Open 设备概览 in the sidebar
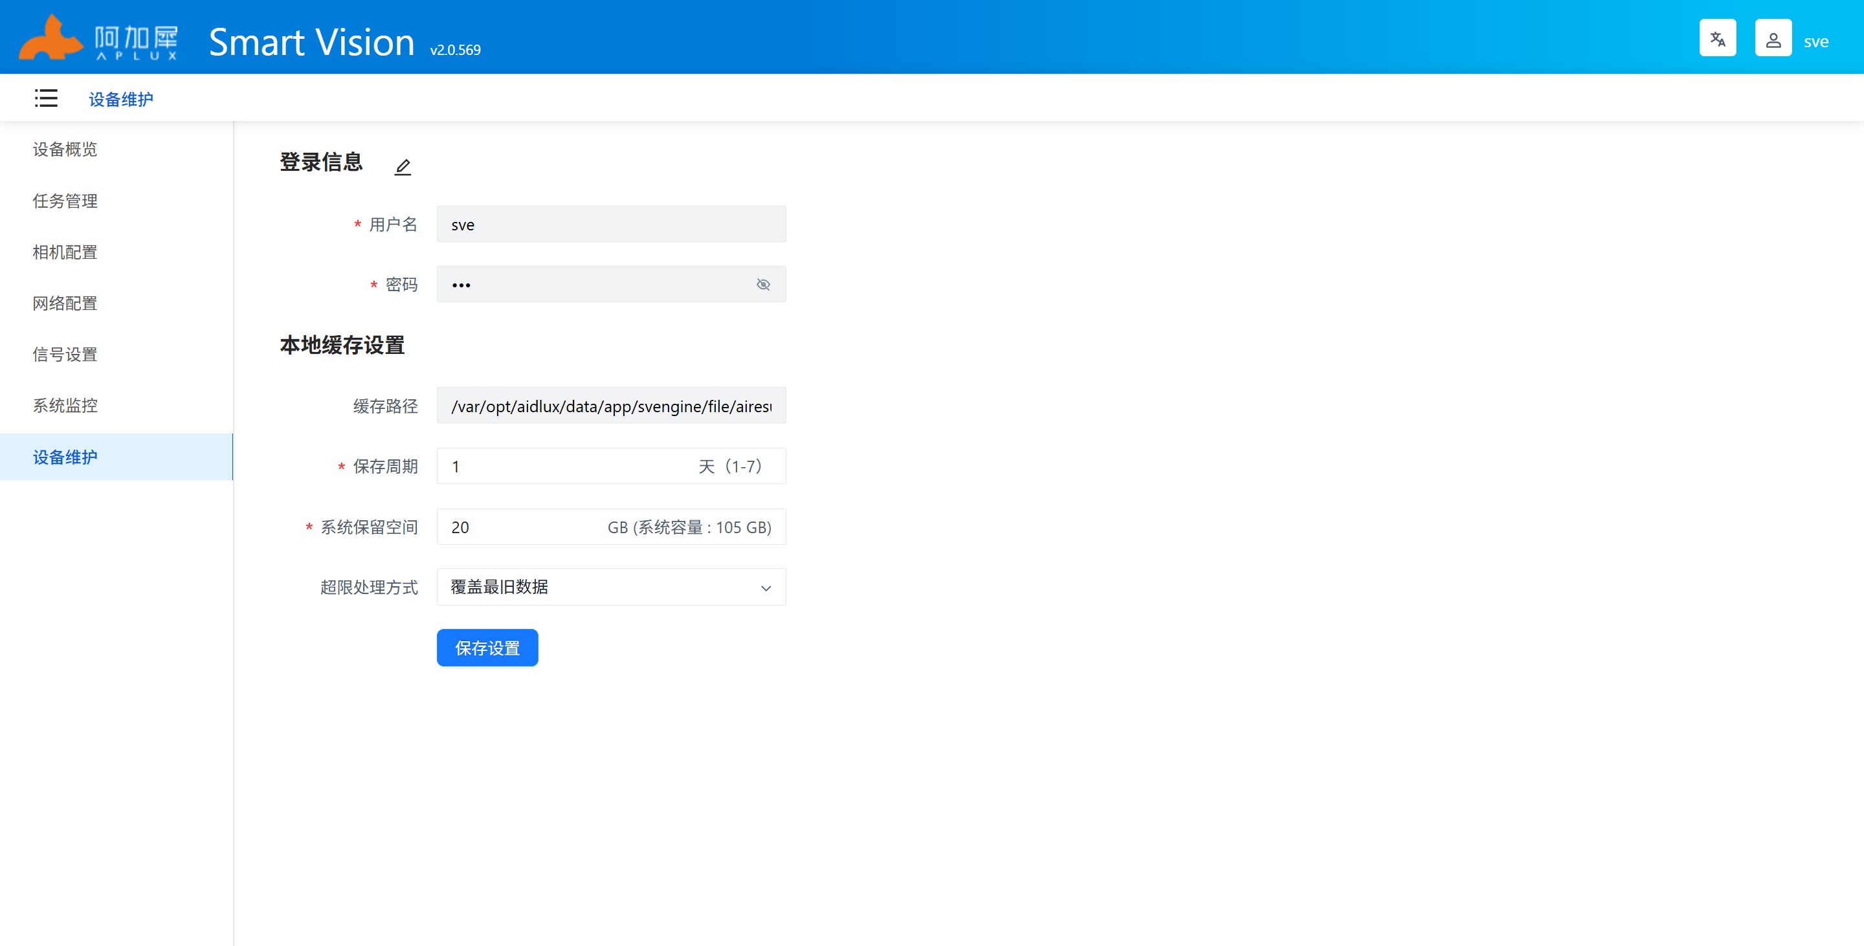The width and height of the screenshot is (1864, 946). [65, 149]
